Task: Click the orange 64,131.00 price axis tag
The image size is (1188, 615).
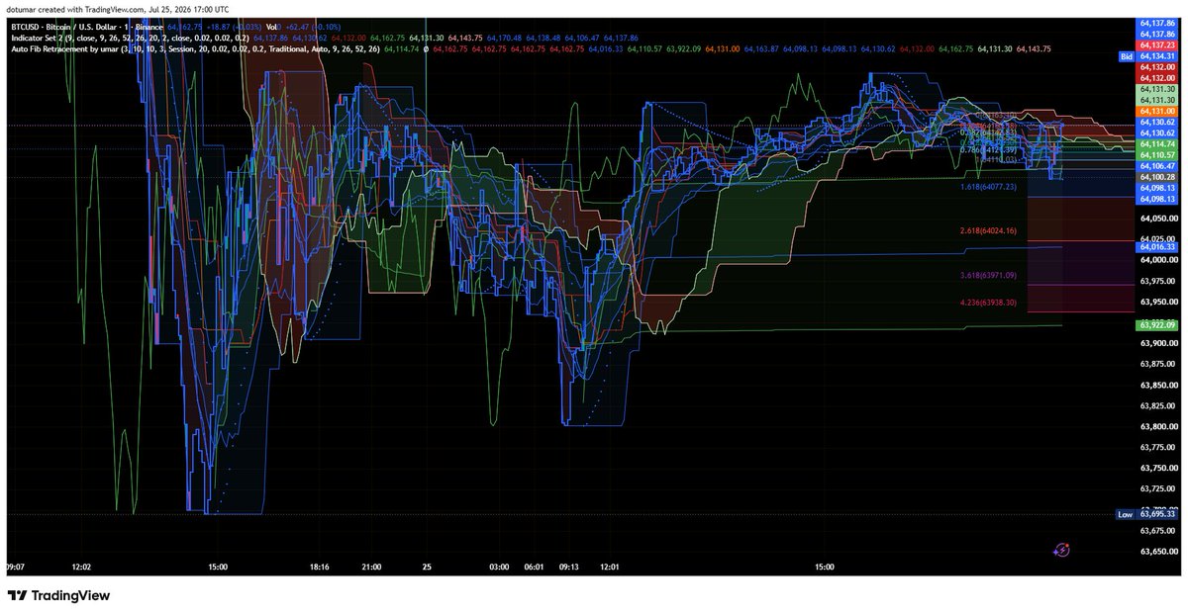Action: pyautogui.click(x=1157, y=112)
